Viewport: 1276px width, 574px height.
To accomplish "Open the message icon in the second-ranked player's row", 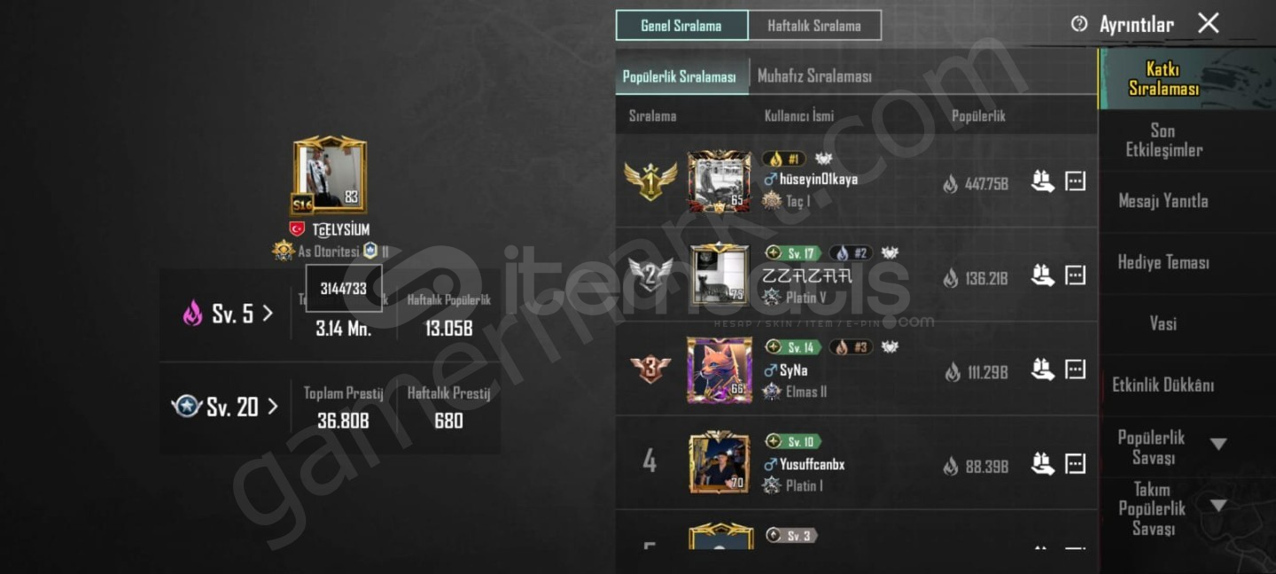I will click(1075, 275).
